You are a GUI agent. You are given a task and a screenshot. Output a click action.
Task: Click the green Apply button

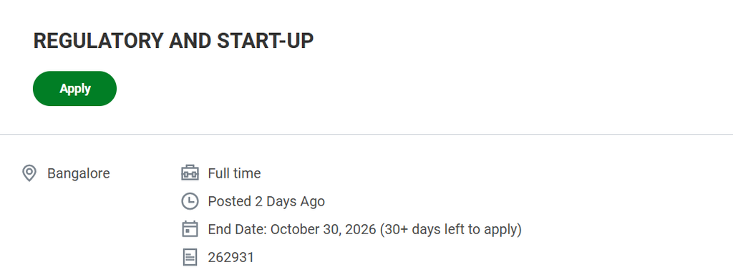pos(74,88)
